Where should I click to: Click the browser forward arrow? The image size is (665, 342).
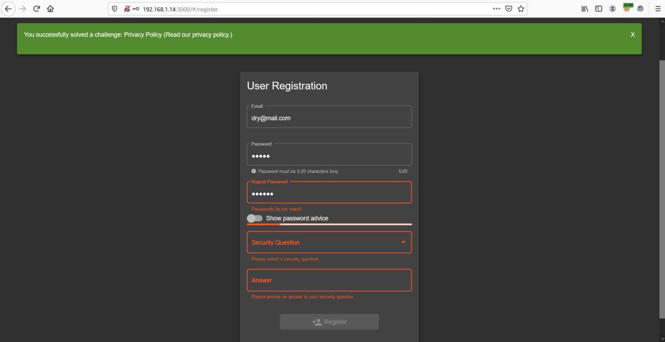tap(23, 9)
